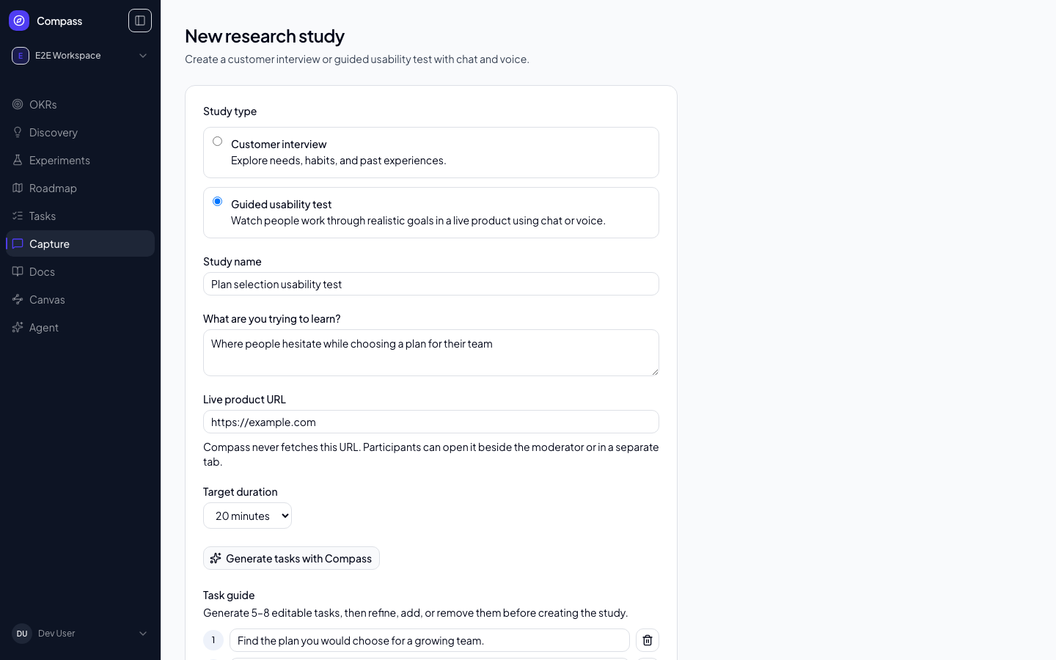
Task: Open Discovery via lightbulb icon
Action: (x=18, y=132)
